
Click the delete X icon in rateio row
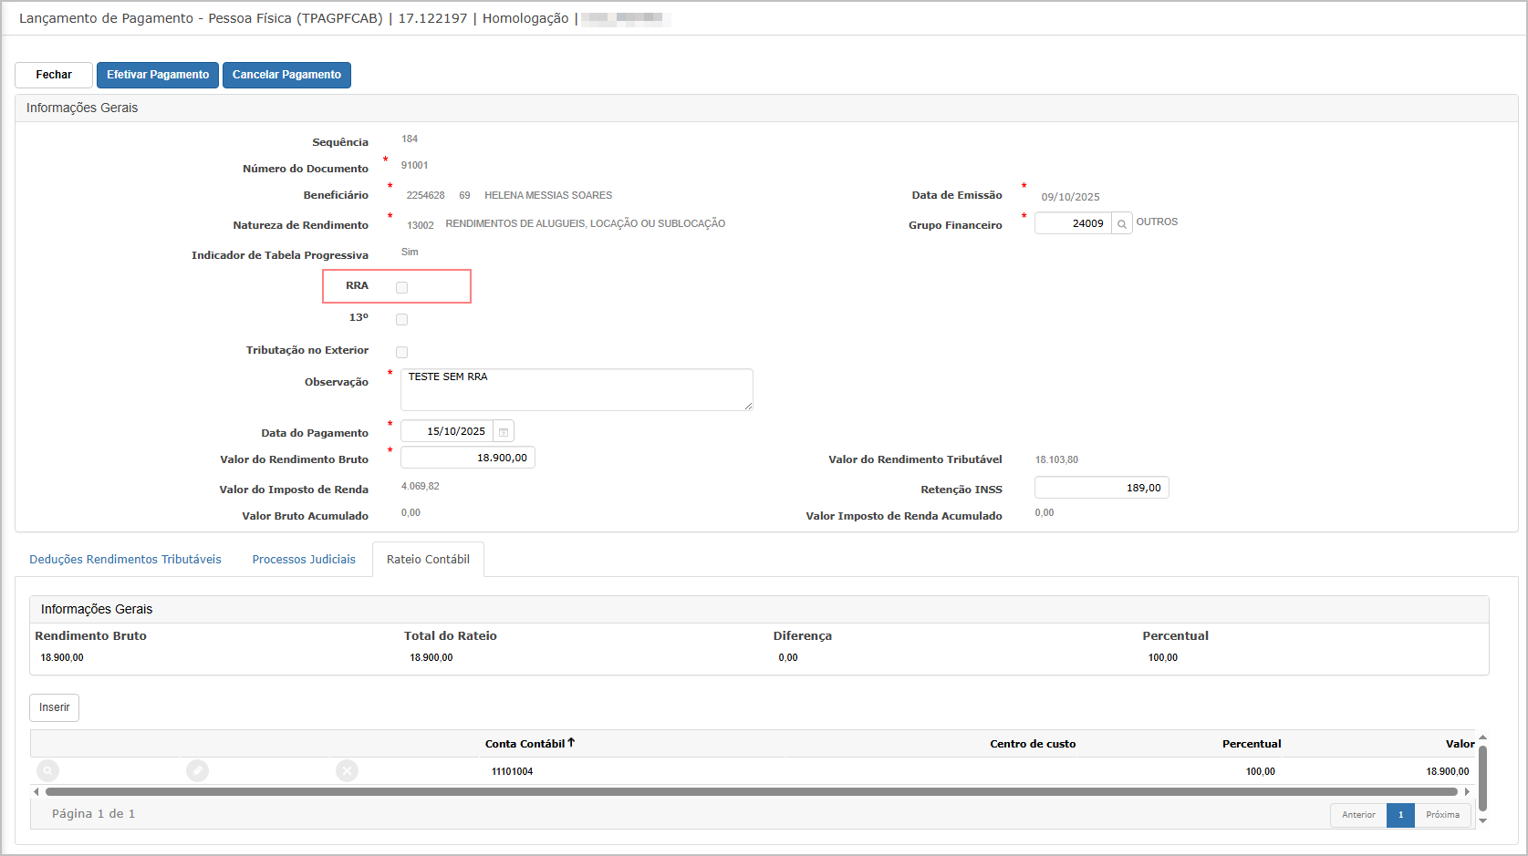[x=347, y=771]
